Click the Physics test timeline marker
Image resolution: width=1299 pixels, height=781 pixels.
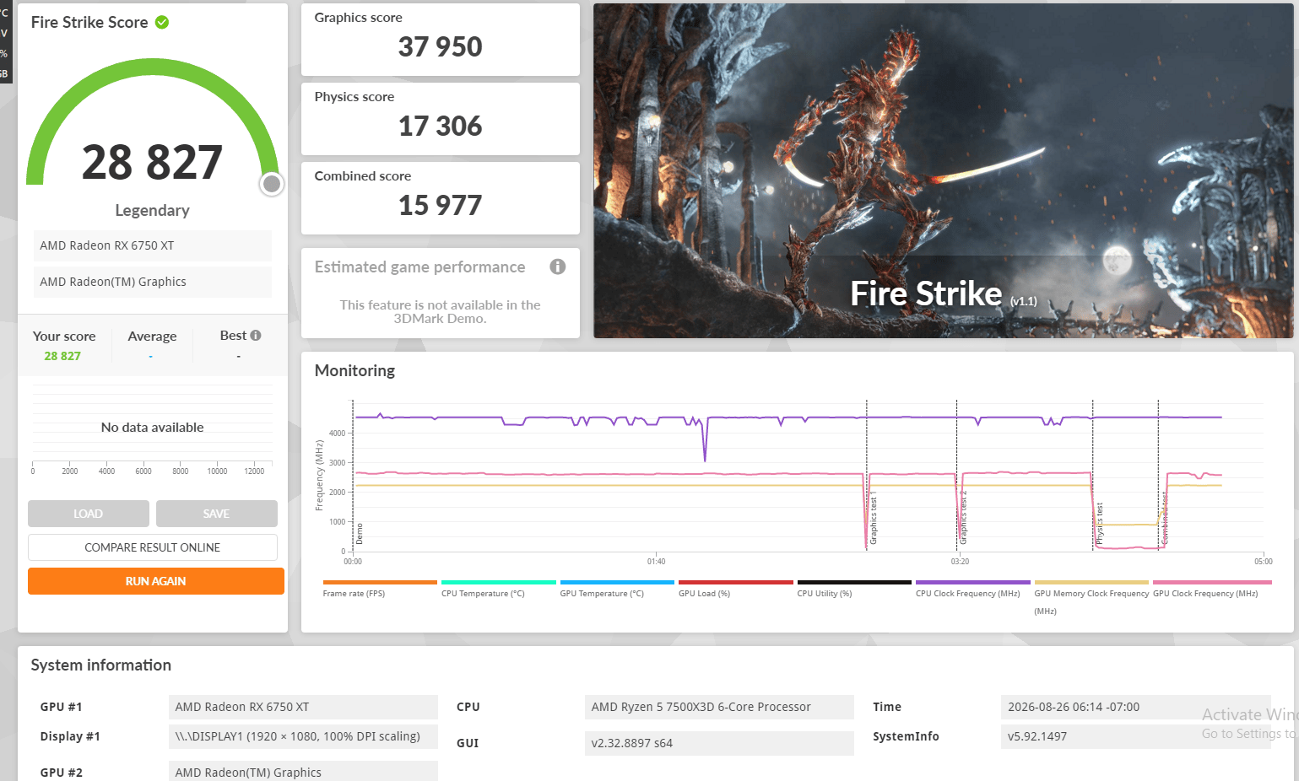1100,523
